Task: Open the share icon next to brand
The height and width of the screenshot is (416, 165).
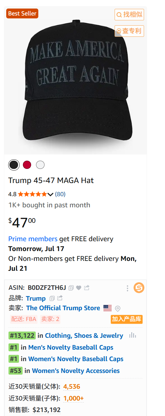Action: [x=60, y=298]
